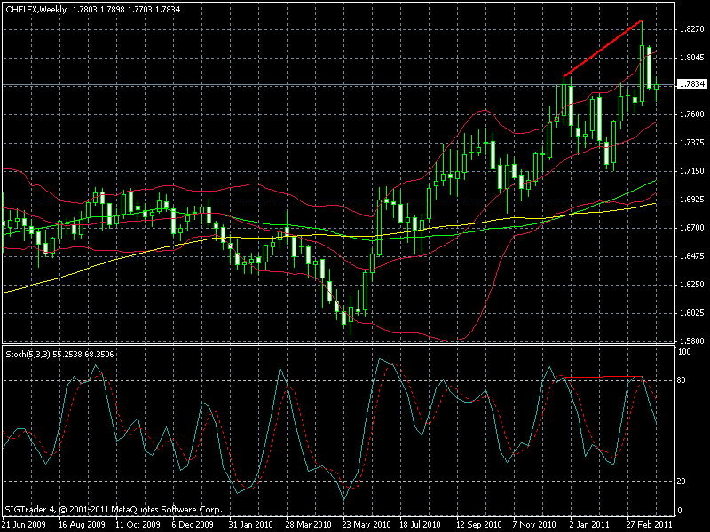Image resolution: width=710 pixels, height=532 pixels.
Task: Click the stochastic 0 level label
Action: (680, 511)
